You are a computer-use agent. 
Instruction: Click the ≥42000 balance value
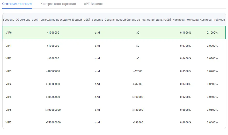click(x=138, y=71)
